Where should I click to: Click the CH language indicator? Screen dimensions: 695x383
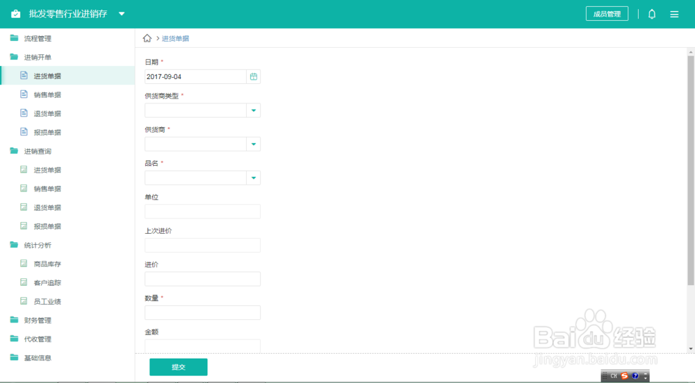(x=614, y=376)
